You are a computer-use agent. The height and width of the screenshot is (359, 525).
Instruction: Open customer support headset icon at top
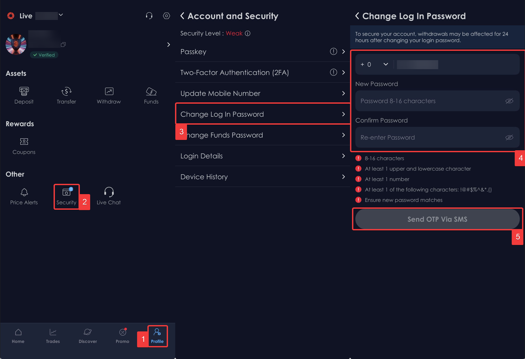(149, 16)
